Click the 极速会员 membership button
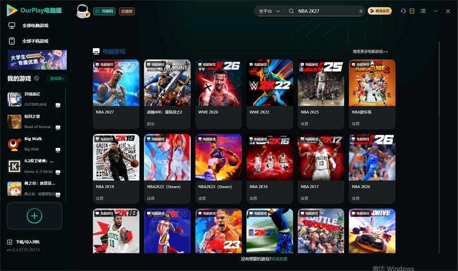This screenshot has height=271, width=458. pos(380,11)
